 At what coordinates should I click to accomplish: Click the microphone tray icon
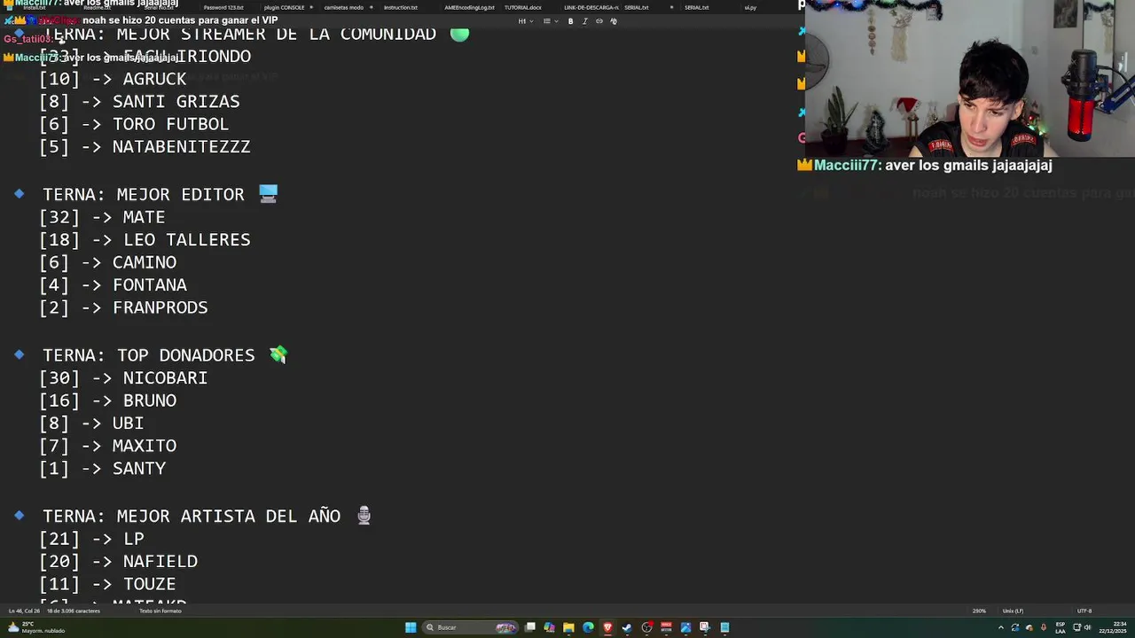click(x=1044, y=627)
